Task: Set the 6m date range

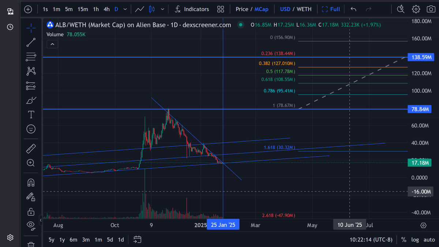Action: pyautogui.click(x=74, y=240)
